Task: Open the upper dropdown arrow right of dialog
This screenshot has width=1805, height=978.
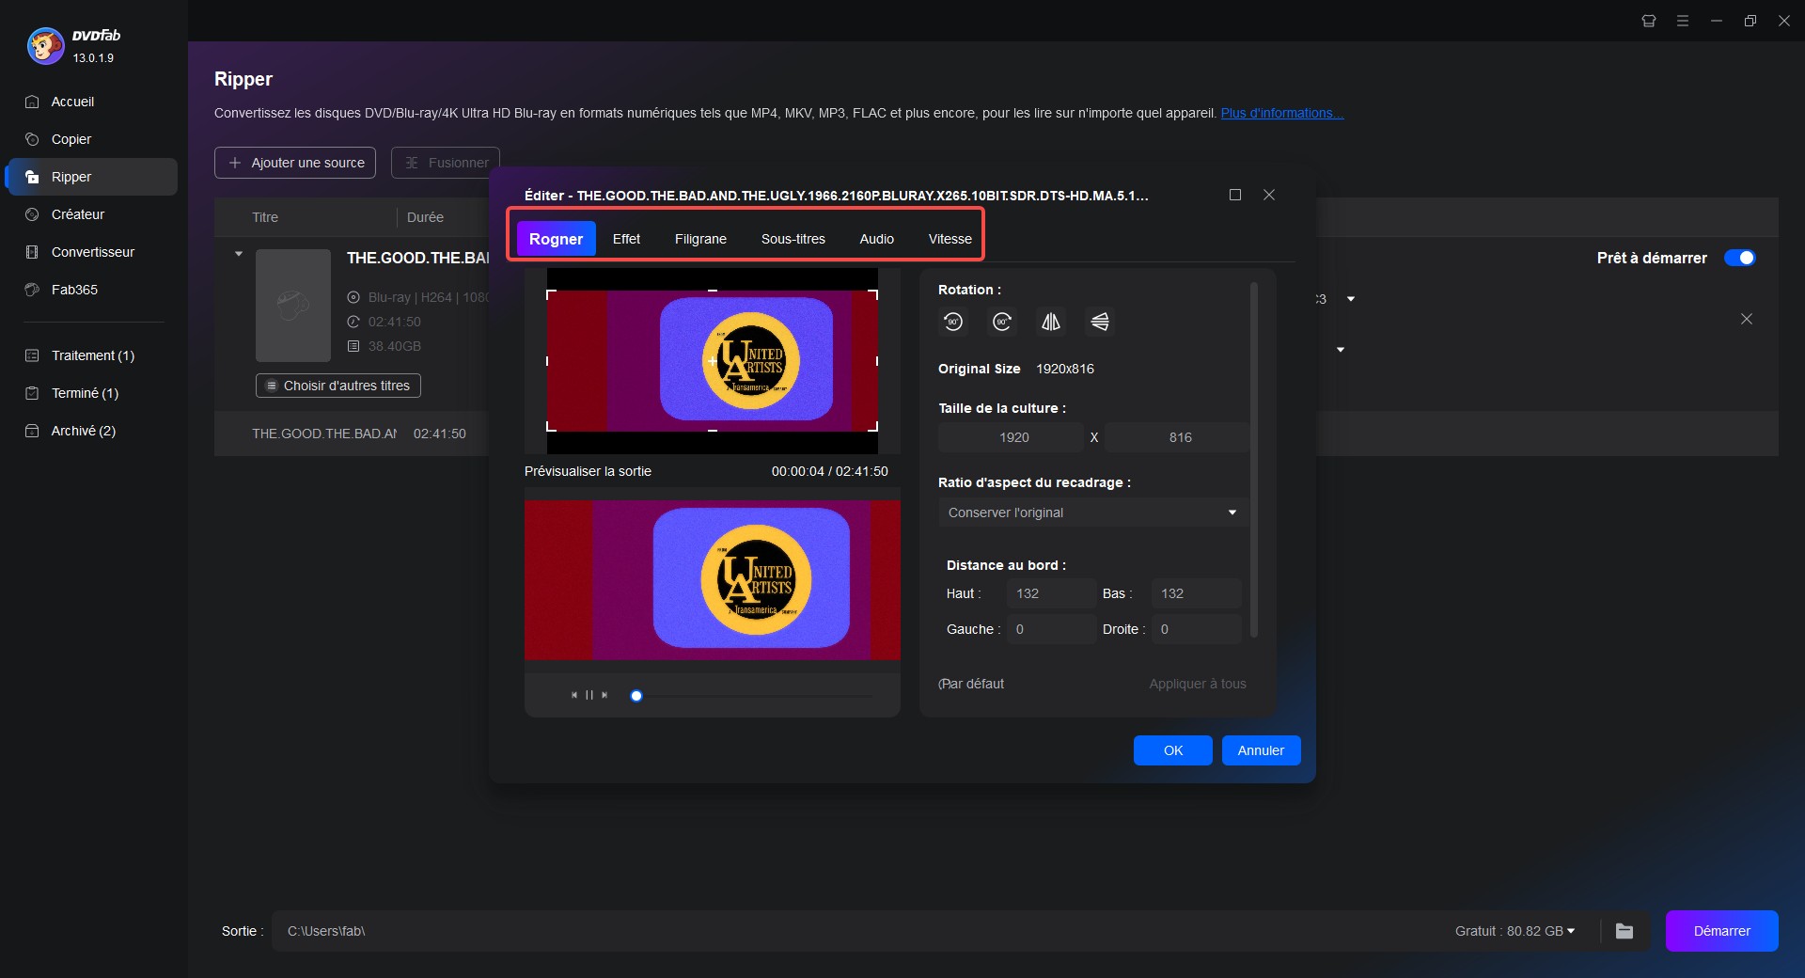Action: pyautogui.click(x=1351, y=299)
